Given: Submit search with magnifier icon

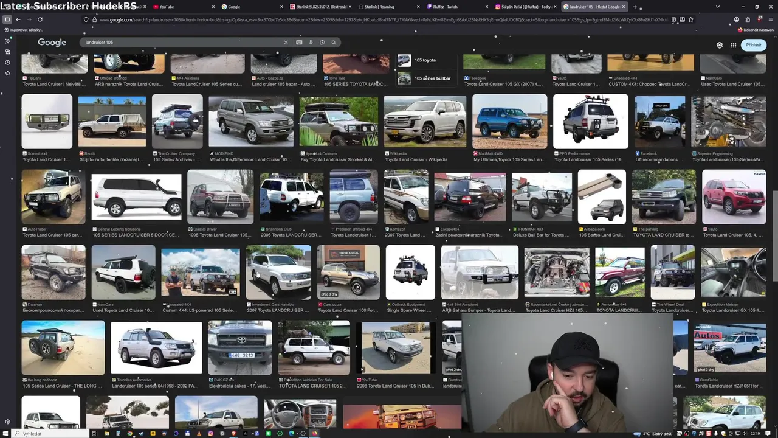Looking at the screenshot, I should click(334, 43).
